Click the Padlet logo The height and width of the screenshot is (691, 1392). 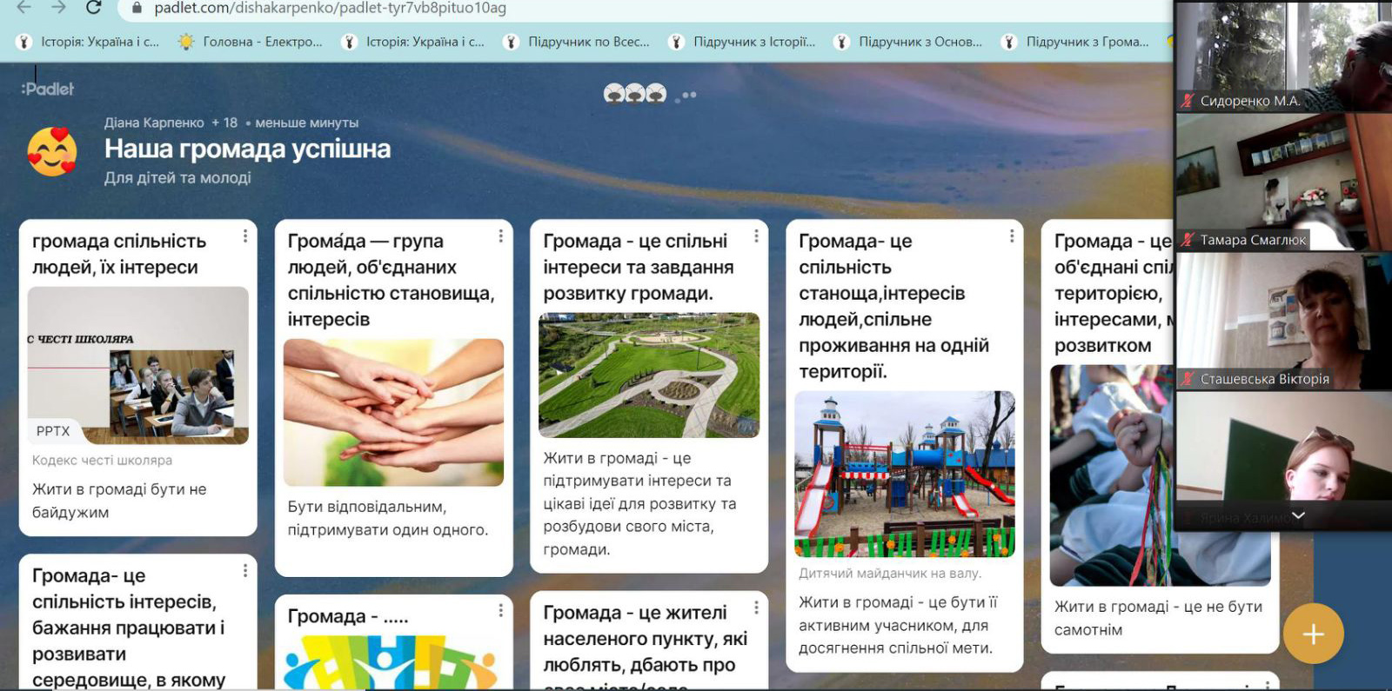coord(48,89)
